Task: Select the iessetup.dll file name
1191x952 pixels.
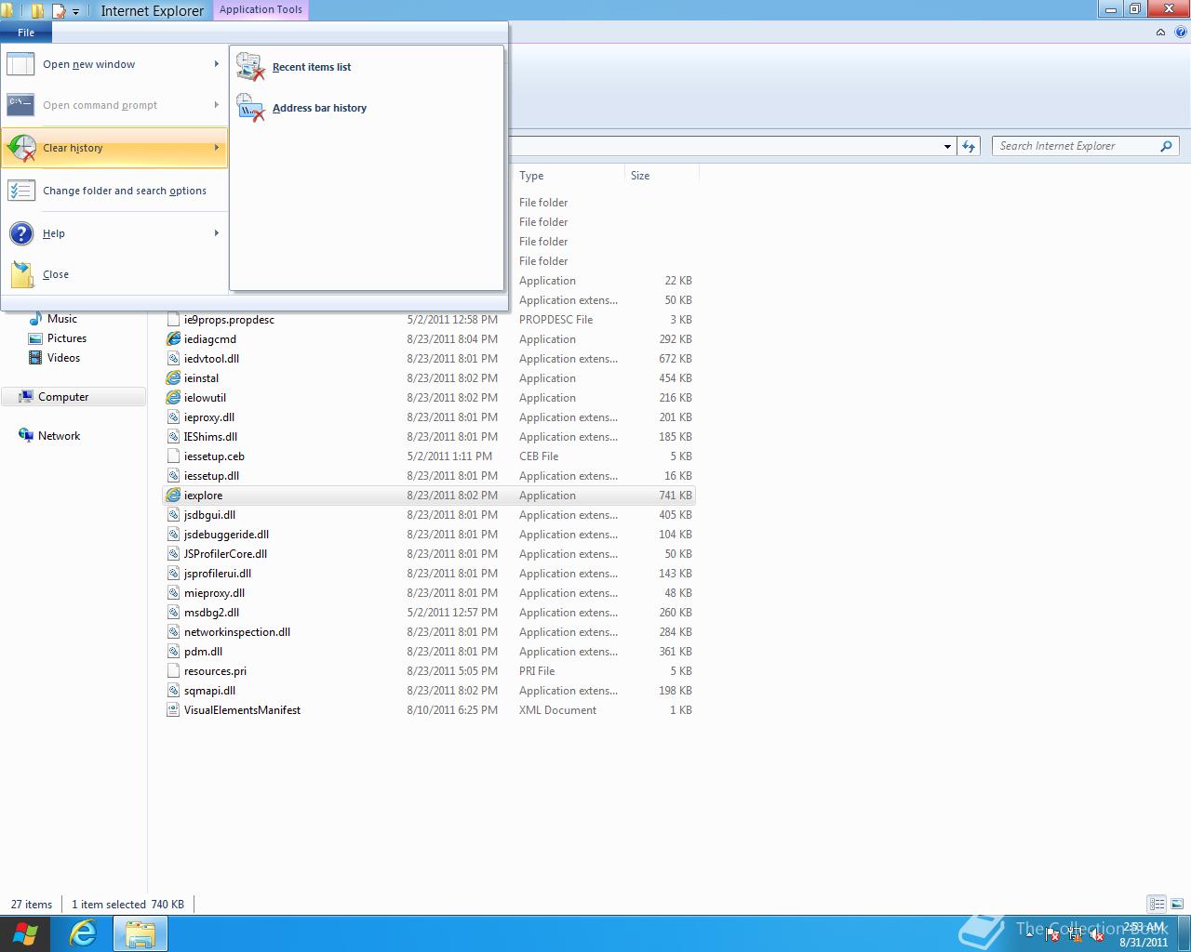Action: pos(211,476)
